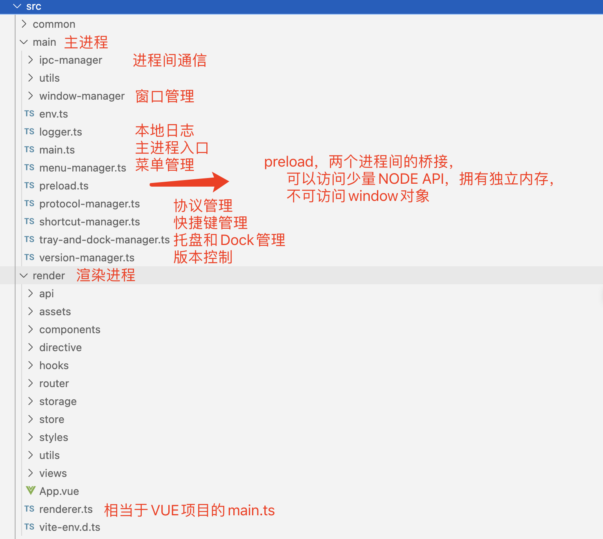Screen dimensions: 603x539
Task: Expand utils folder chevron under main
Action: pyautogui.click(x=31, y=78)
